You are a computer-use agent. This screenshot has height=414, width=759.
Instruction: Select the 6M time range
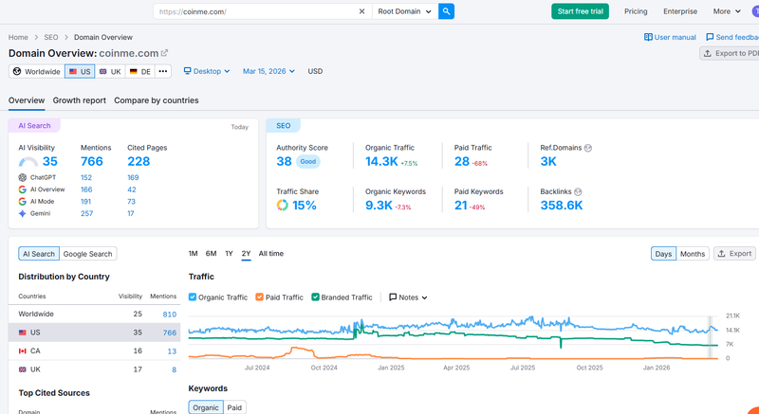(x=211, y=254)
